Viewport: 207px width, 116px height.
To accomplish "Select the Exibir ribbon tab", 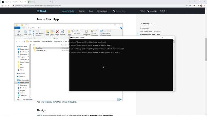I will [x=40, y=28].
